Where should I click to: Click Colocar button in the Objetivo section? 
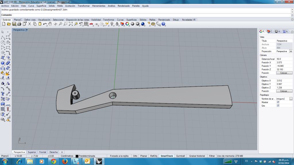[x=284, y=91]
